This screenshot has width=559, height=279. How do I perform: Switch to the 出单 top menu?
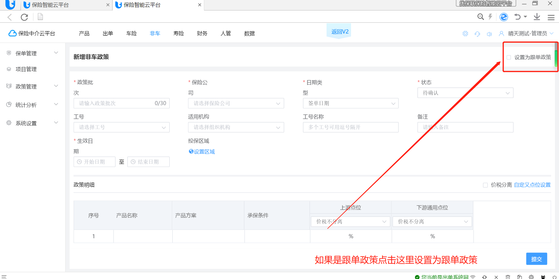(x=108, y=33)
